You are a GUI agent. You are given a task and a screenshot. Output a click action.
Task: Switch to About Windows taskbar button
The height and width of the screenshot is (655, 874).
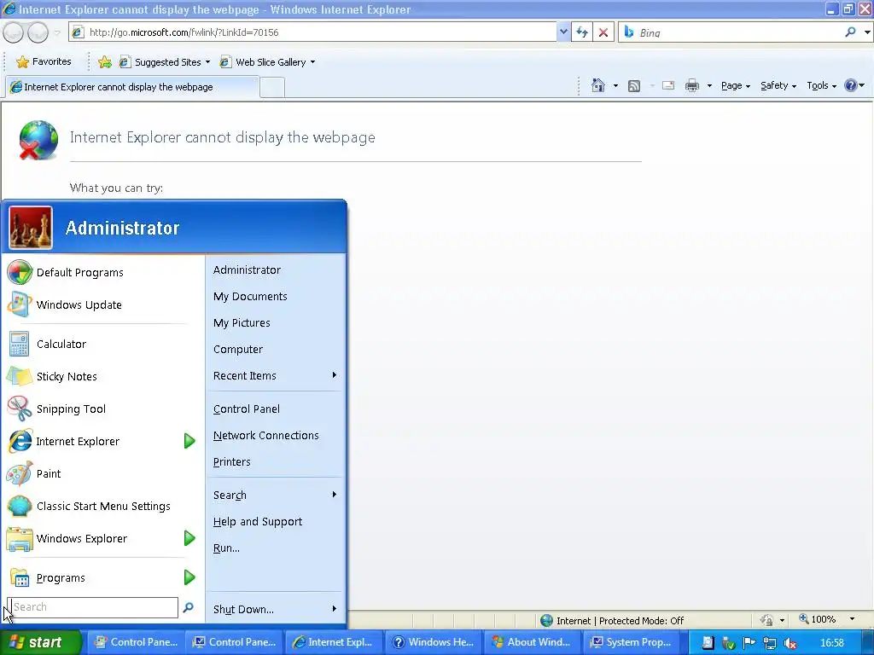[x=532, y=642]
